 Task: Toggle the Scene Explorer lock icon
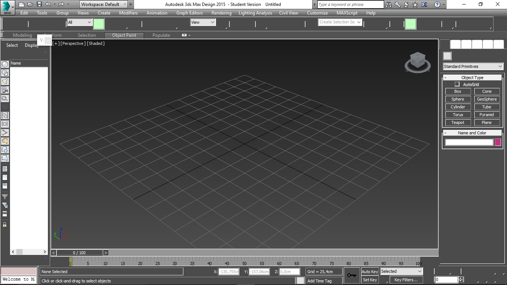pos(5,225)
